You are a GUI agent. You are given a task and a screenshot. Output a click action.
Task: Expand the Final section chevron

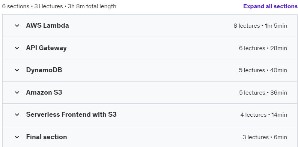[x=17, y=137]
